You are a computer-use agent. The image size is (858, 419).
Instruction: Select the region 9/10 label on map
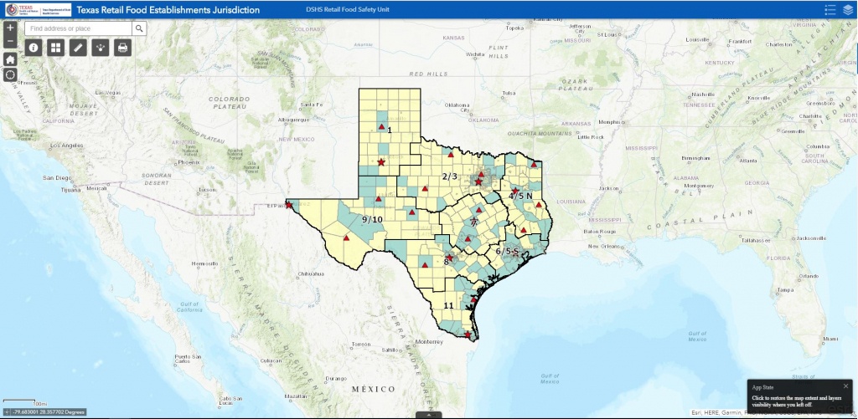pyautogui.click(x=372, y=219)
